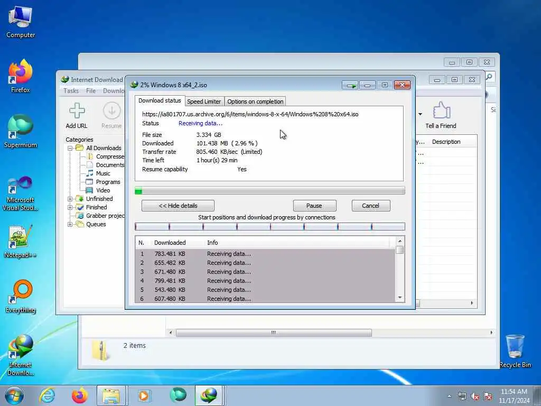
Task: Expand the Finished tree node
Action: coord(70,207)
